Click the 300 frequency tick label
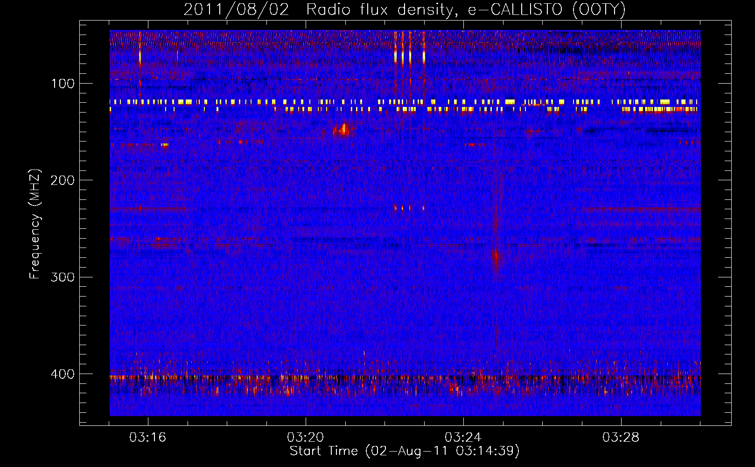The height and width of the screenshot is (467, 755). (63, 277)
